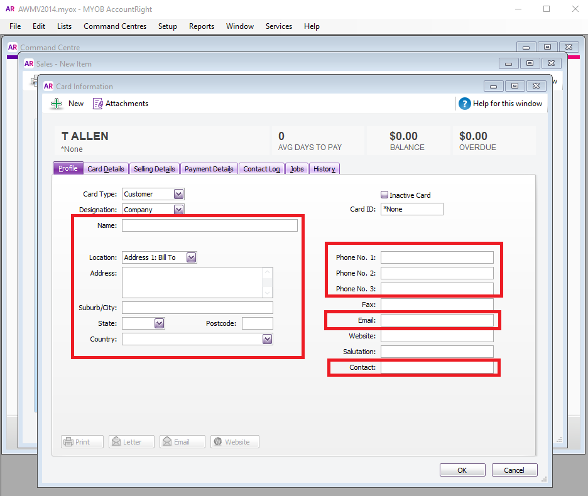The image size is (588, 496).
Task: Click the blue Help question mark icon
Action: tap(464, 104)
